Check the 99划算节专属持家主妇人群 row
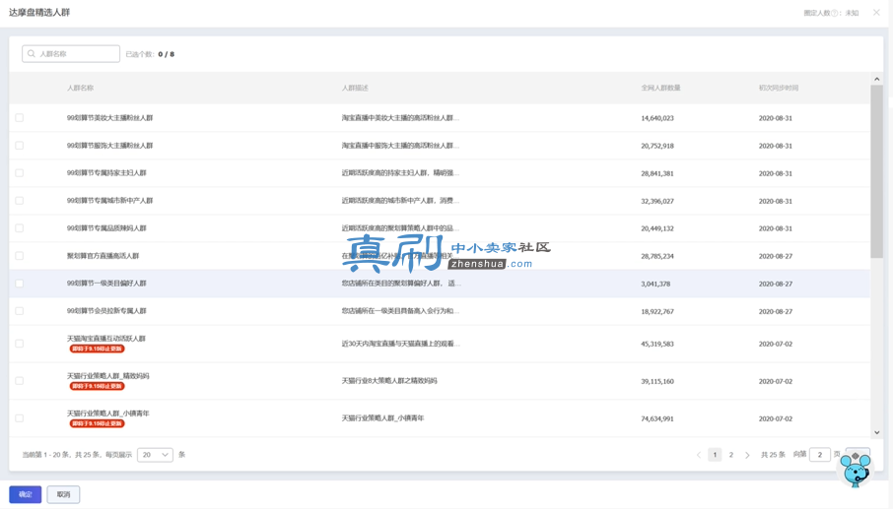Viewport: 893px width, 509px height. pos(20,173)
